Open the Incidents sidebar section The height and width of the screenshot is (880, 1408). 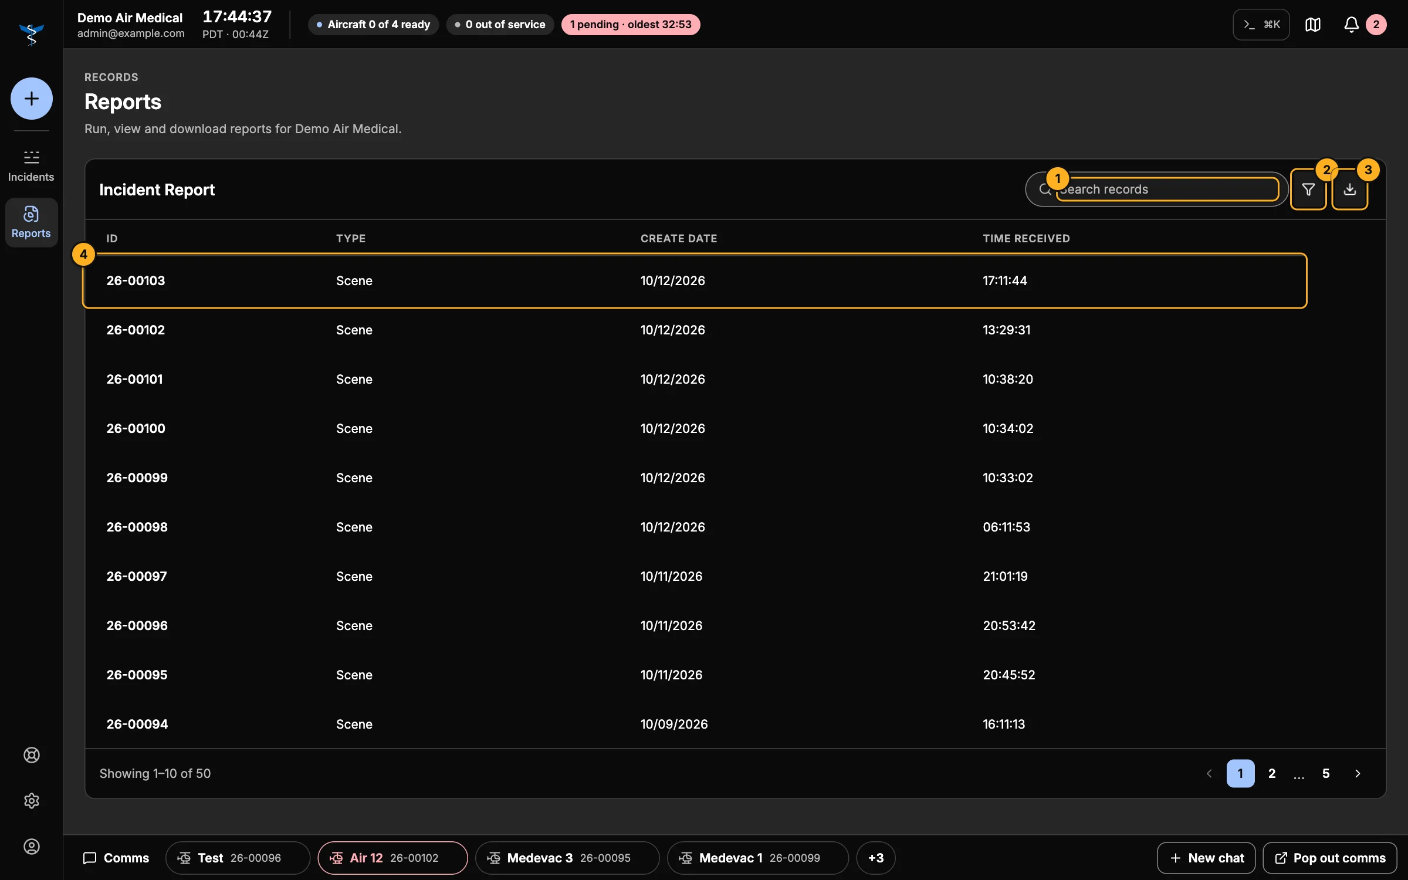(x=31, y=166)
